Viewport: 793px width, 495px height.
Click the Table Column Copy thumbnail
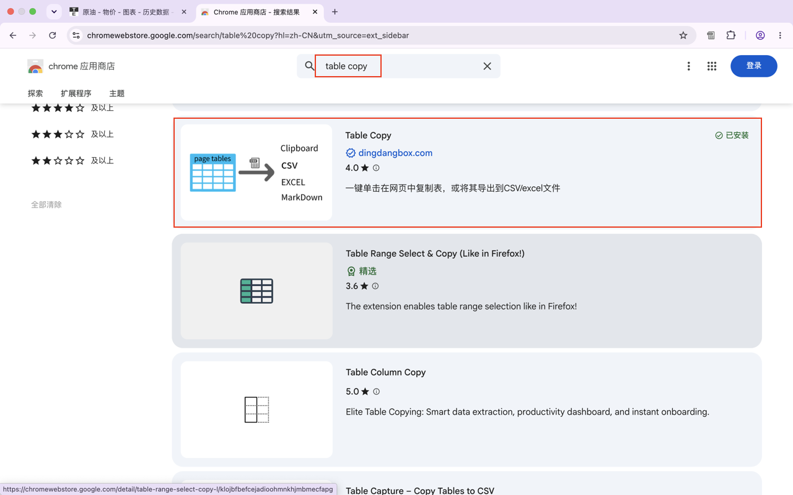(256, 410)
